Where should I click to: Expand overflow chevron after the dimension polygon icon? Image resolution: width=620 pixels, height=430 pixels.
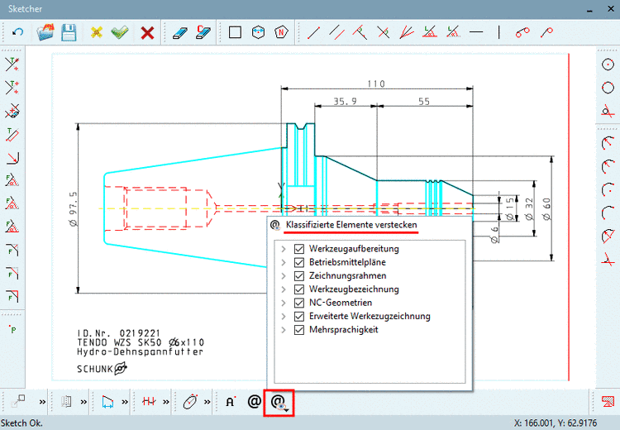(125, 402)
